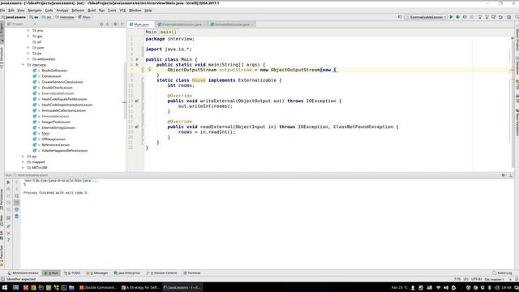Open the File menu

pyautogui.click(x=2, y=11)
